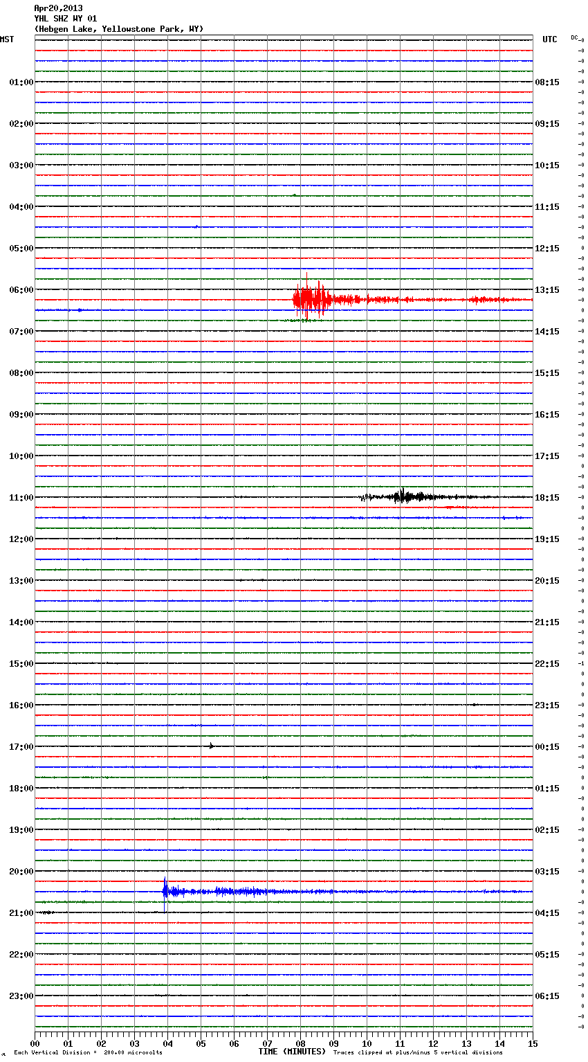This screenshot has width=588, height=1062.
Task: Select the station code YHL SHZ WY 01
Action: pyautogui.click(x=66, y=19)
